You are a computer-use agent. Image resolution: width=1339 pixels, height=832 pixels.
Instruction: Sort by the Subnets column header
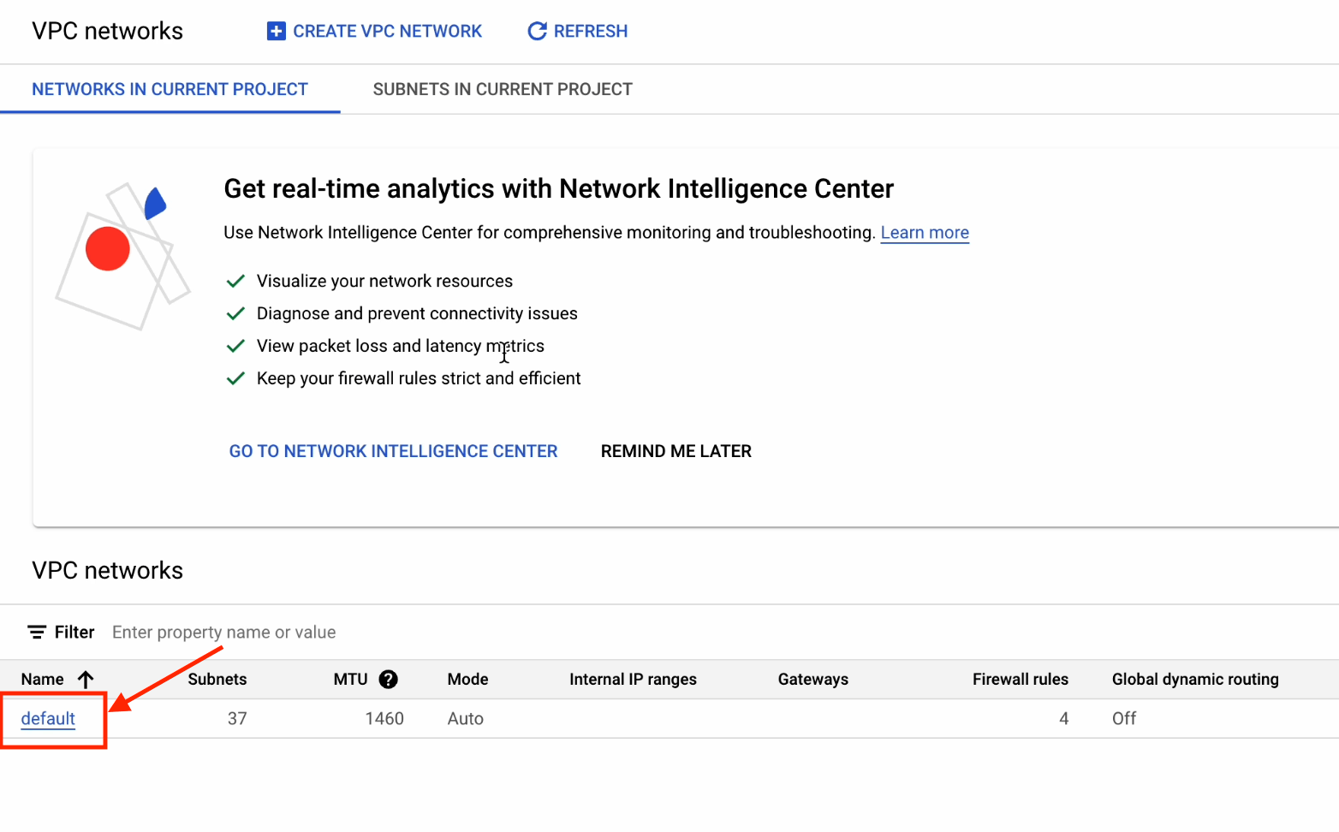[217, 680]
